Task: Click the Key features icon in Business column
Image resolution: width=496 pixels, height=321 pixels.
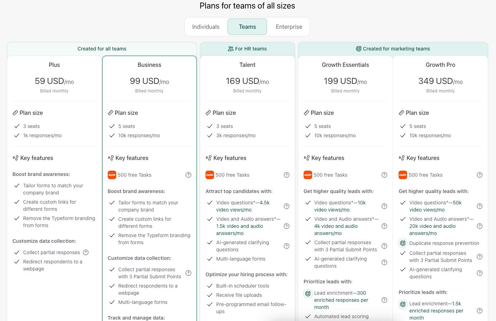Action: click(x=111, y=158)
